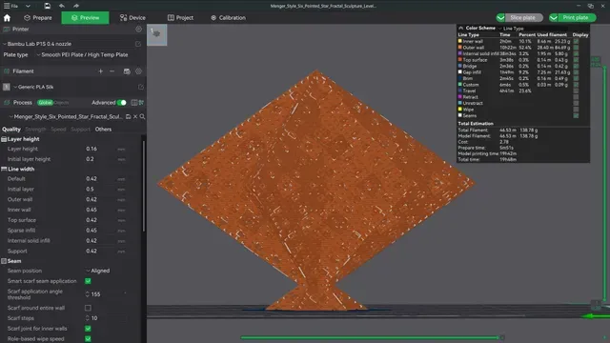Image resolution: width=610 pixels, height=343 pixels.
Task: Open filament settings gear icon
Action: click(138, 71)
